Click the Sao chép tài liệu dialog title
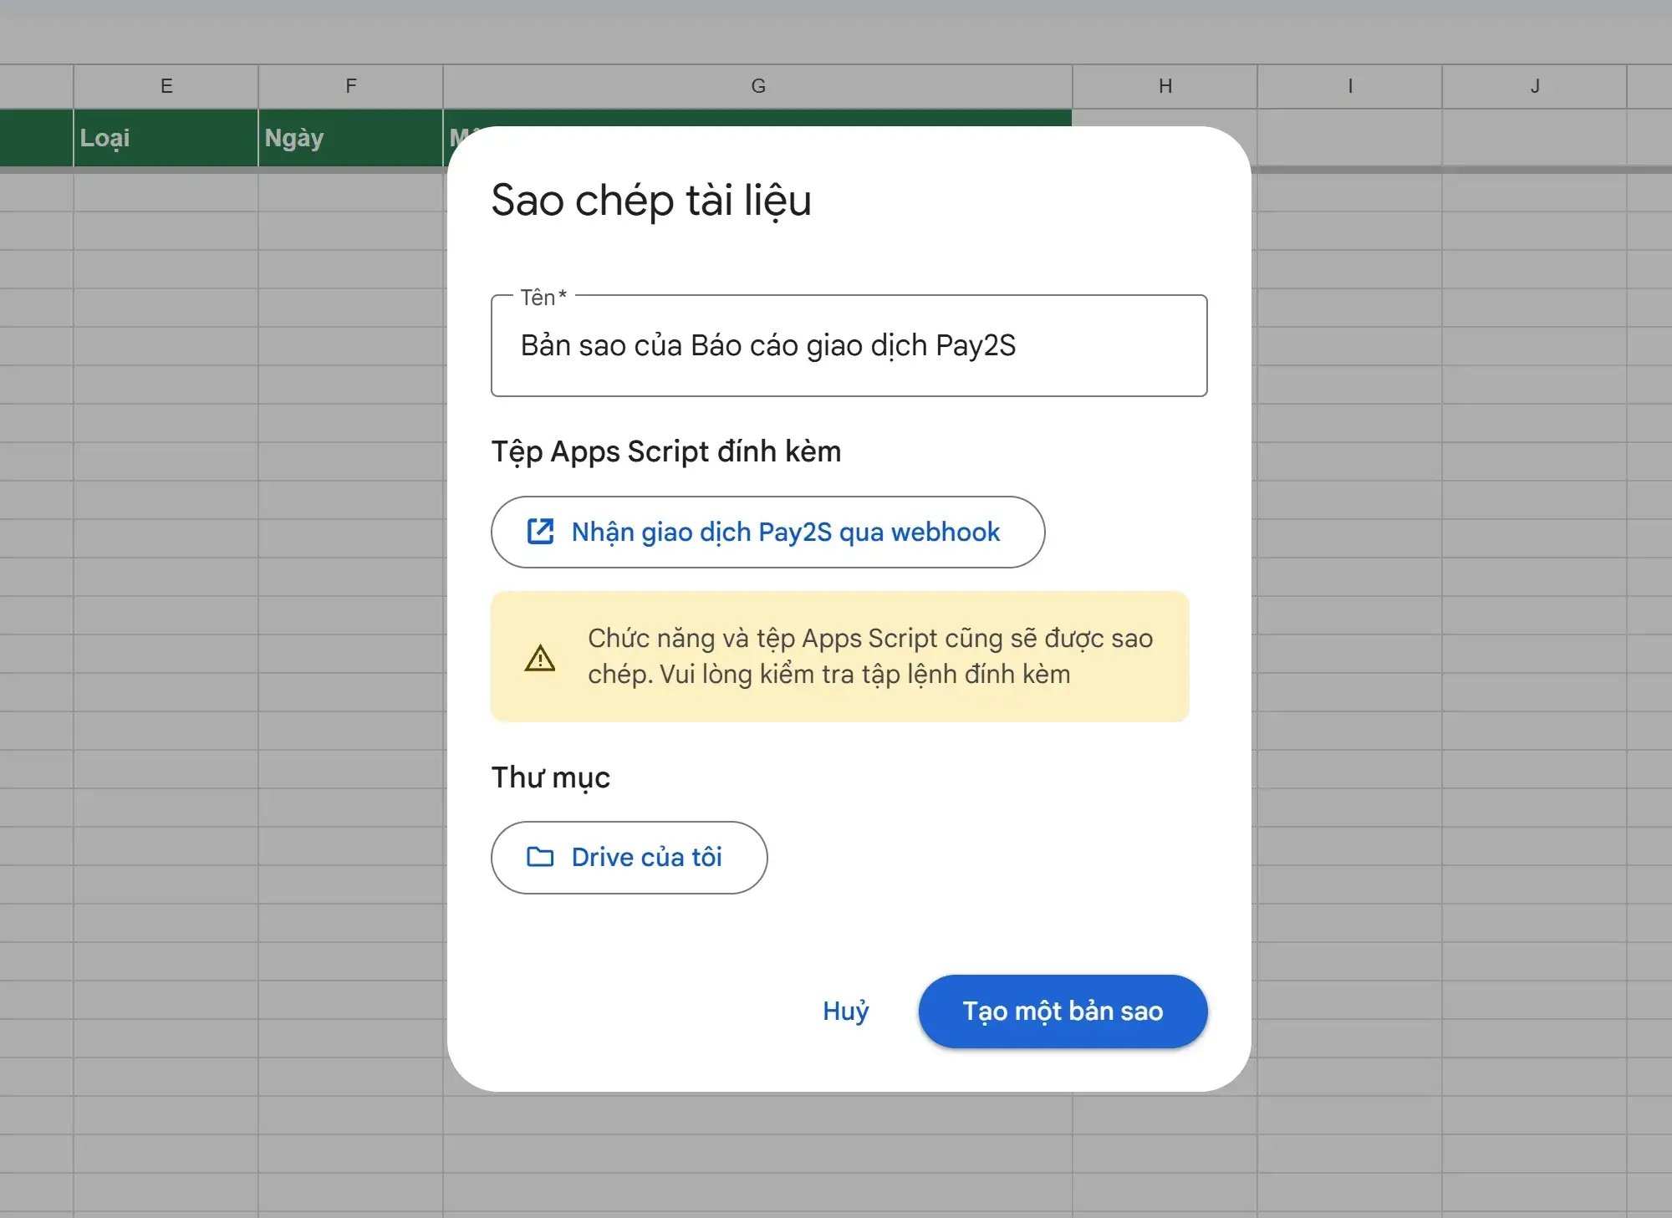The width and height of the screenshot is (1672, 1218). pos(651,201)
